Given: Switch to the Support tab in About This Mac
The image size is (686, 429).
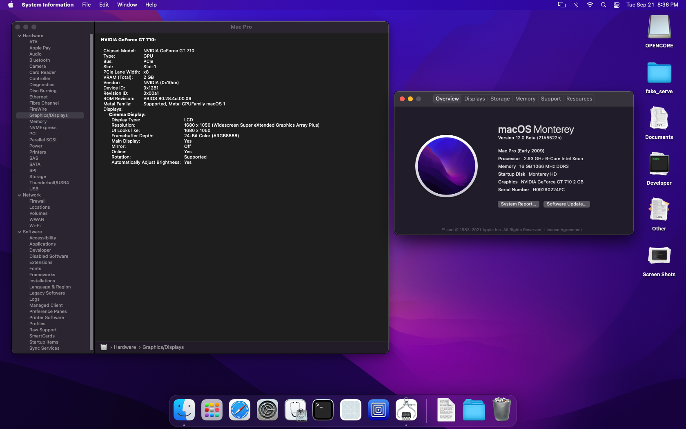Looking at the screenshot, I should [x=551, y=98].
